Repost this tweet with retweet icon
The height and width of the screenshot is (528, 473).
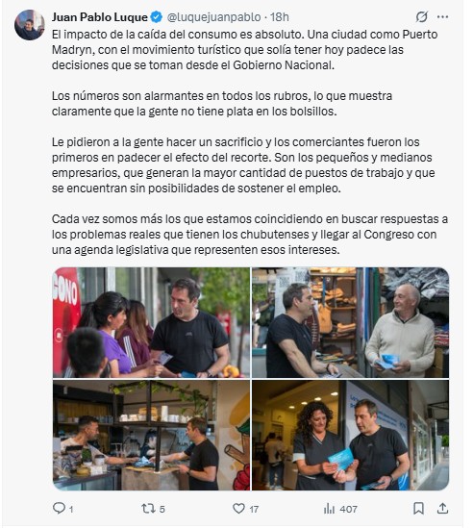tap(148, 508)
